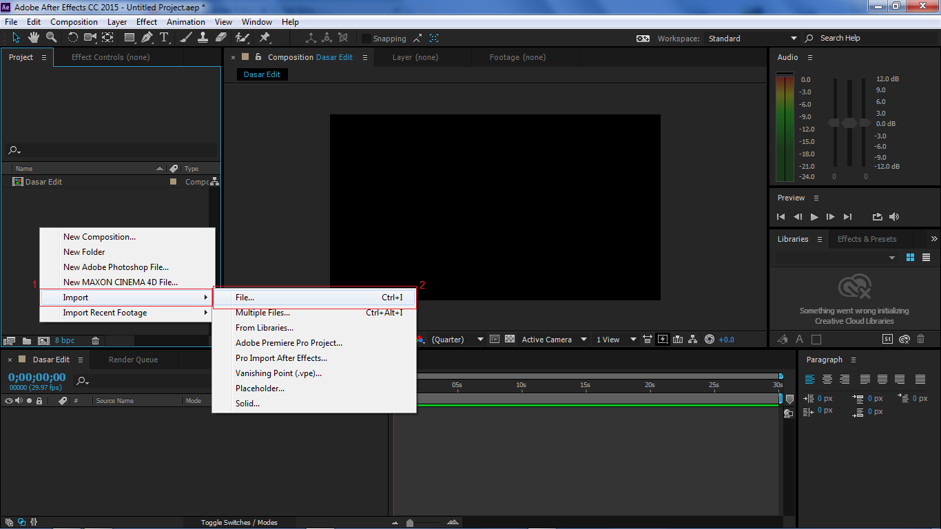Justify all paragraph lines
The height and width of the screenshot is (529, 941).
(x=920, y=379)
